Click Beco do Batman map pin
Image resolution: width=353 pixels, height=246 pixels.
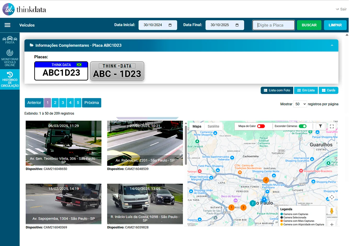236,200
